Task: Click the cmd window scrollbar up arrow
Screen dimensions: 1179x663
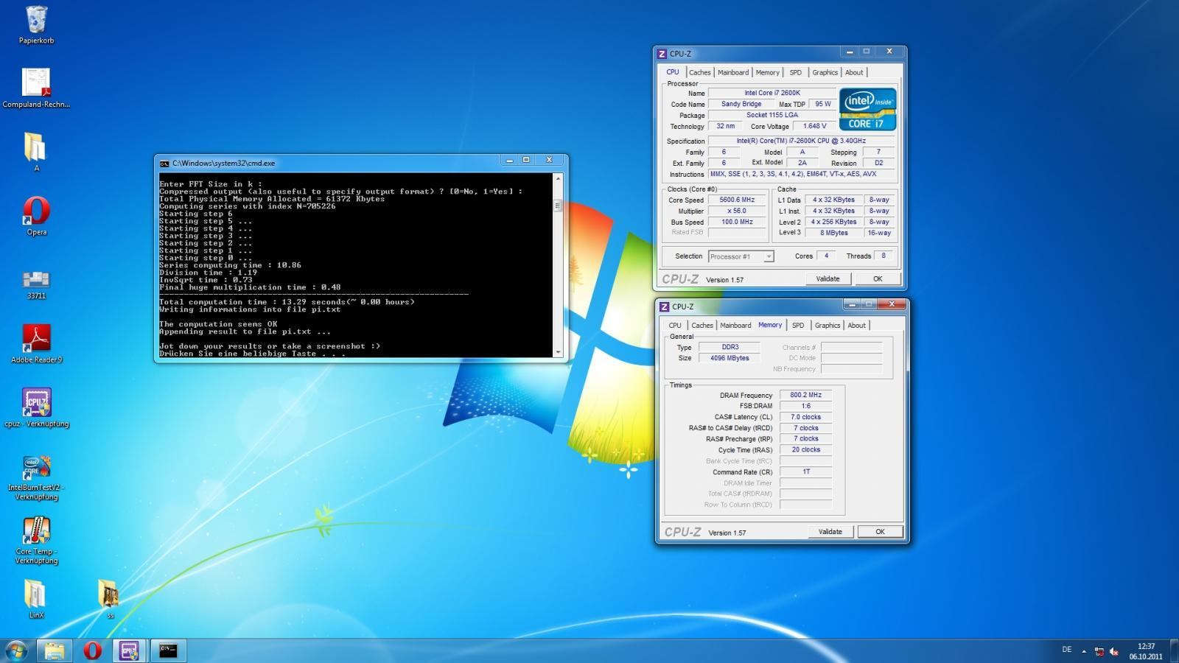Action: 558,178
